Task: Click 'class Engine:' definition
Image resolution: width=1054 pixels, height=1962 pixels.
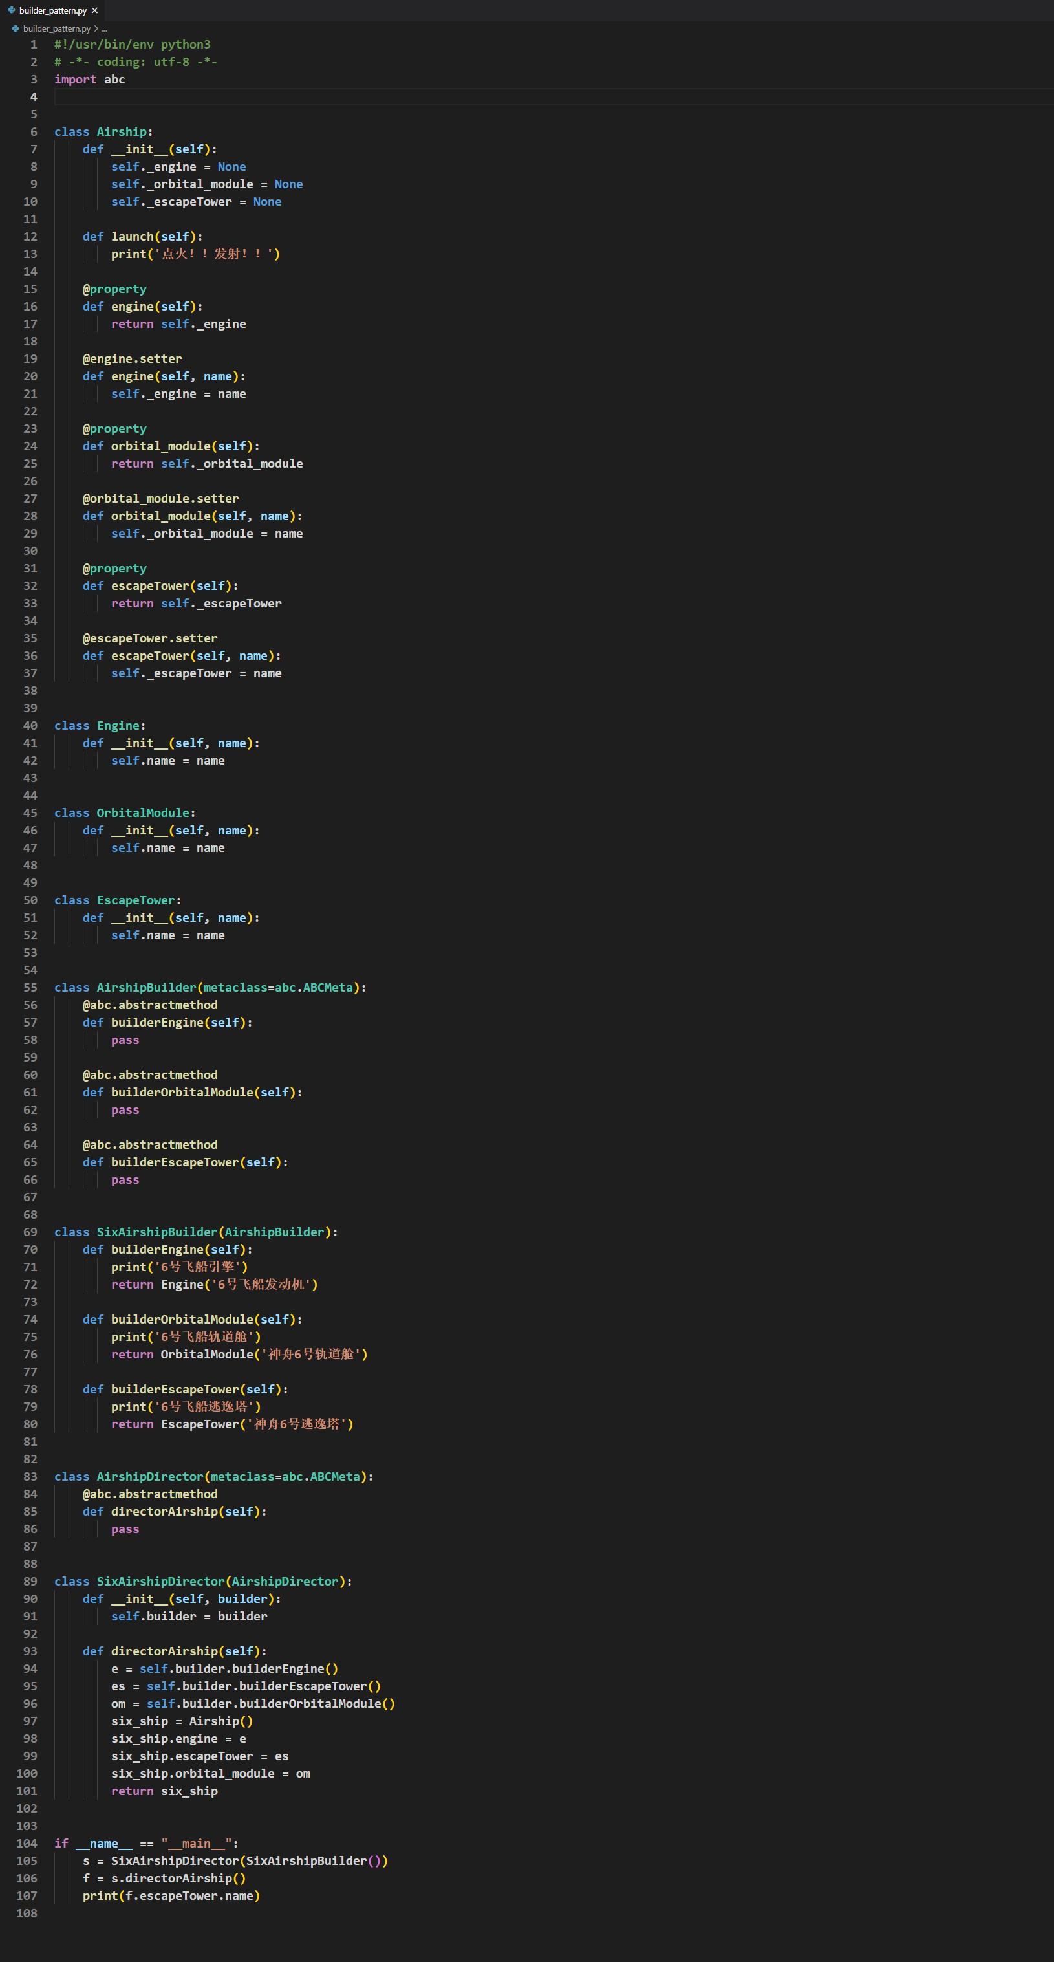Action: pyautogui.click(x=100, y=726)
